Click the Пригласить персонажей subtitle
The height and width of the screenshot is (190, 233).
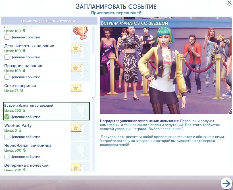(116, 13)
